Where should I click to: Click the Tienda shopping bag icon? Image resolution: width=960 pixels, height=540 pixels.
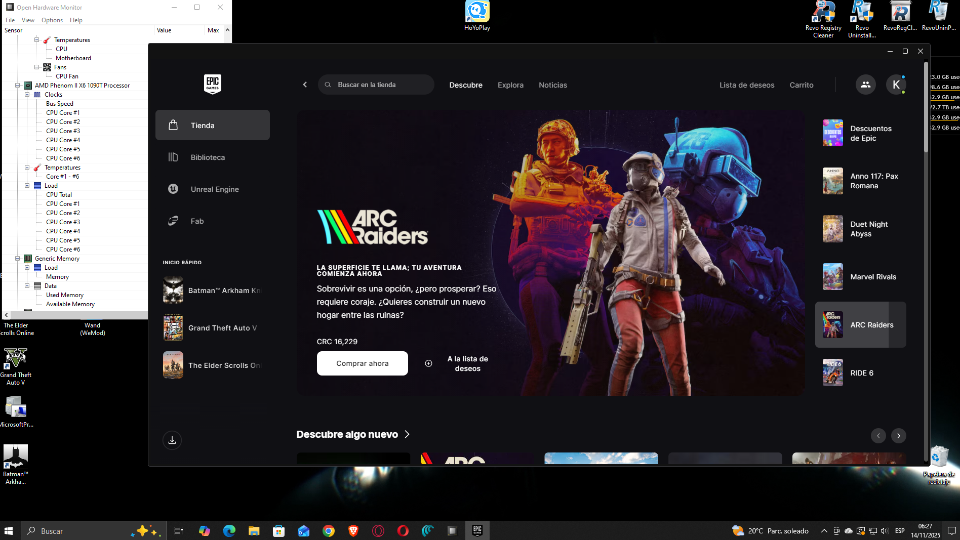pyautogui.click(x=173, y=125)
